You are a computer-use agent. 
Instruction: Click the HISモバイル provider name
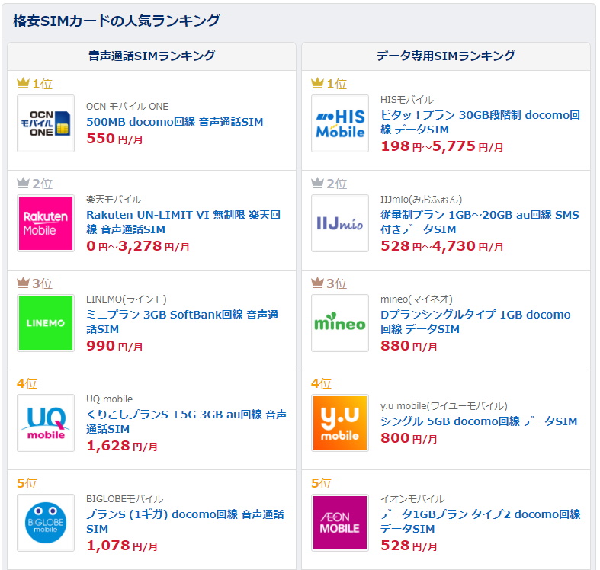[x=407, y=100]
